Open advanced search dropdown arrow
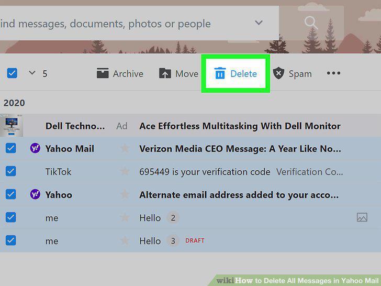 point(259,23)
